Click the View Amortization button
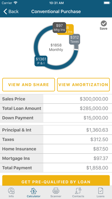 [x=83, y=85]
